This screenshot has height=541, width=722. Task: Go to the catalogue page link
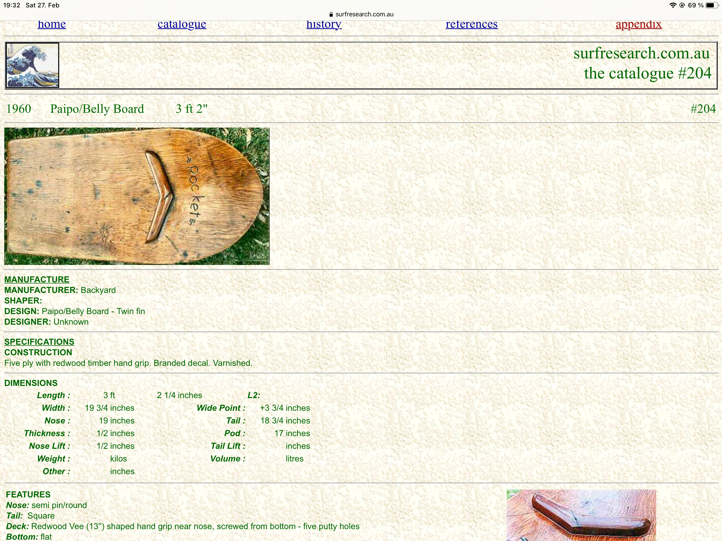tap(182, 25)
